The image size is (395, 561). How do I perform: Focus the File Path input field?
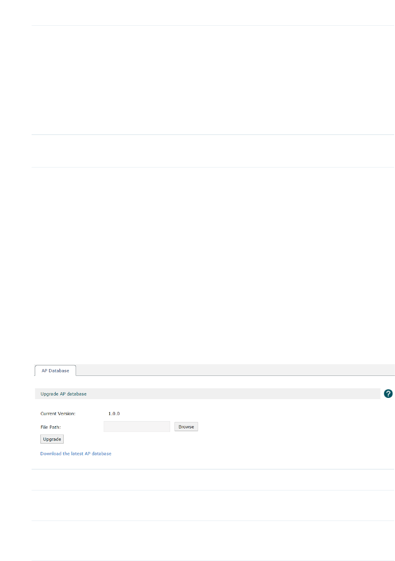tap(137, 426)
